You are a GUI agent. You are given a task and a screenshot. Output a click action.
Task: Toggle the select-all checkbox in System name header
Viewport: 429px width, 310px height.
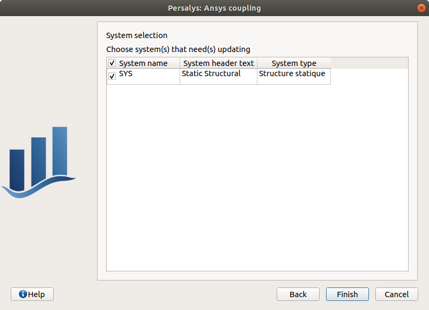point(112,63)
